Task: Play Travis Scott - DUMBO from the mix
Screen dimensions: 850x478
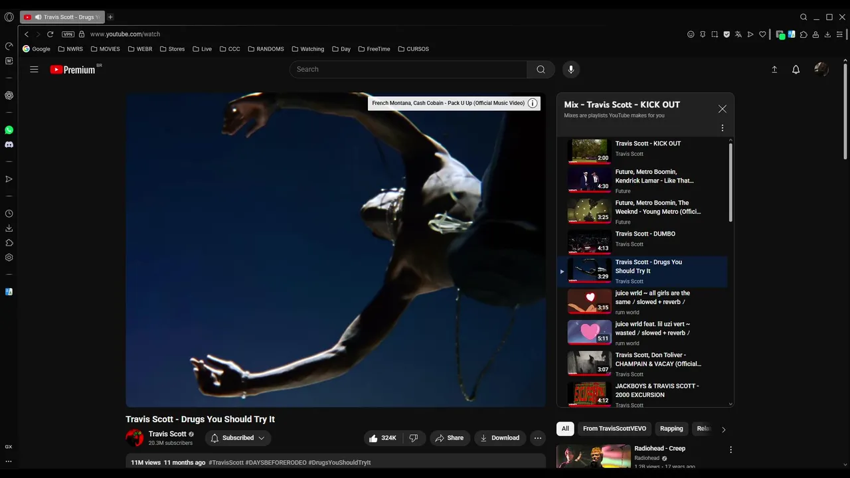Action: (x=641, y=241)
